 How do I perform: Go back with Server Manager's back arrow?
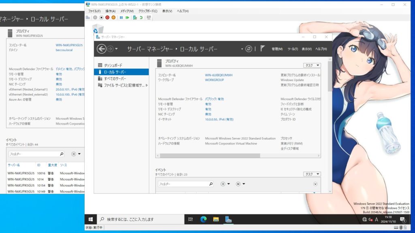102,49
